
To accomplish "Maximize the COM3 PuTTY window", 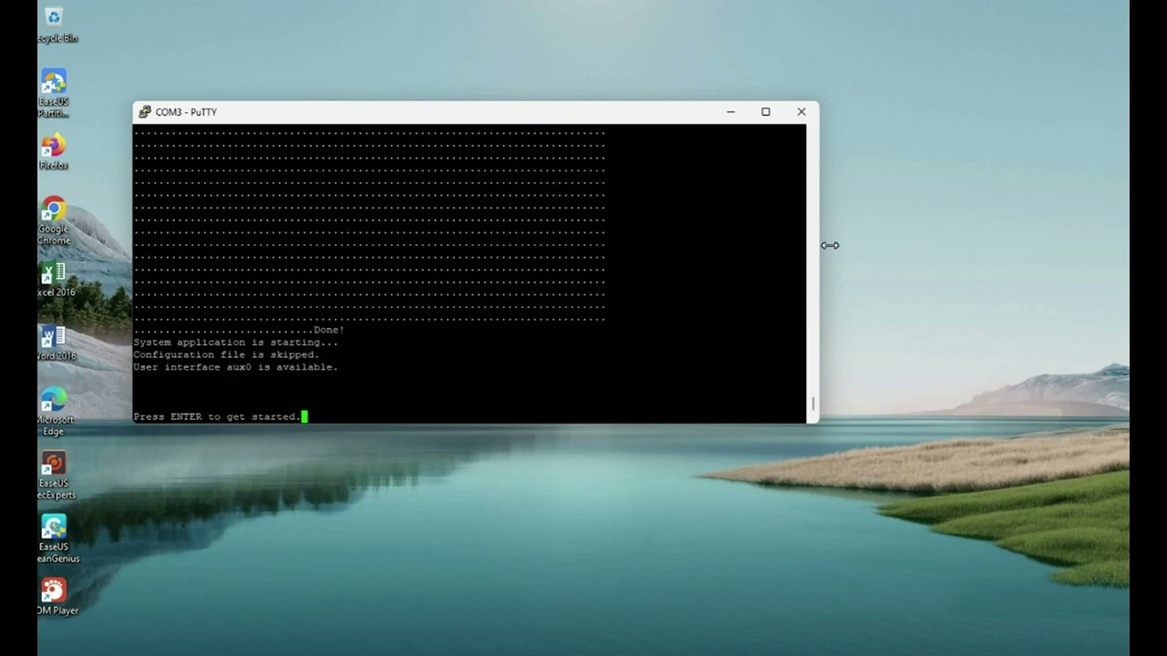I will 766,112.
